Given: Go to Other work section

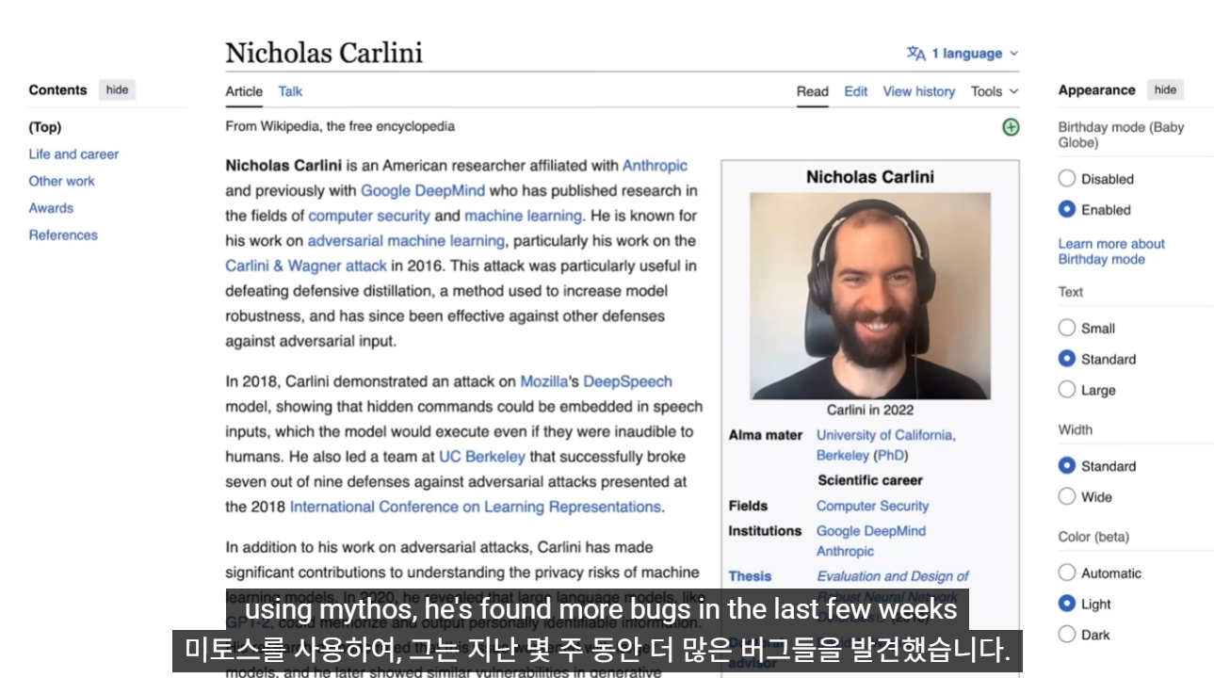Looking at the screenshot, I should click(x=61, y=181).
